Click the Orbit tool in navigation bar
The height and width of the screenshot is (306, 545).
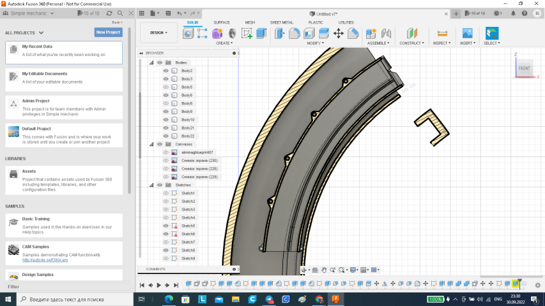(x=303, y=270)
